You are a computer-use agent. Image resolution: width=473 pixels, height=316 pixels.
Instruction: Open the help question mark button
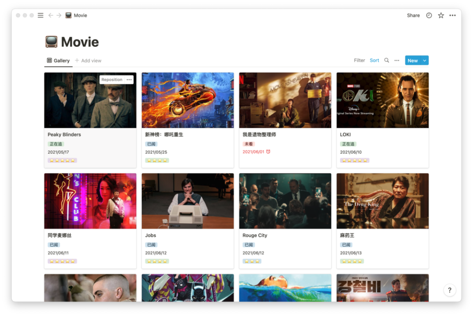pos(450,290)
